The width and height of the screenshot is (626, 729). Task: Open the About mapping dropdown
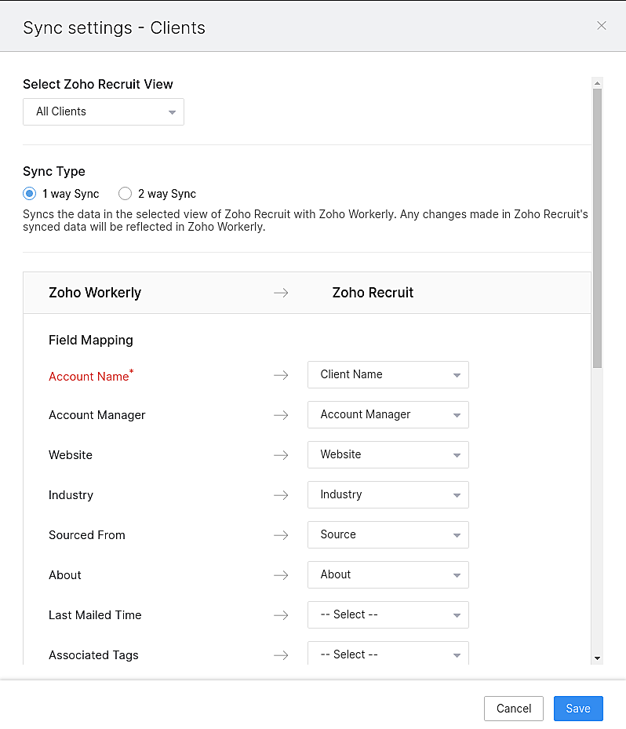[388, 574]
